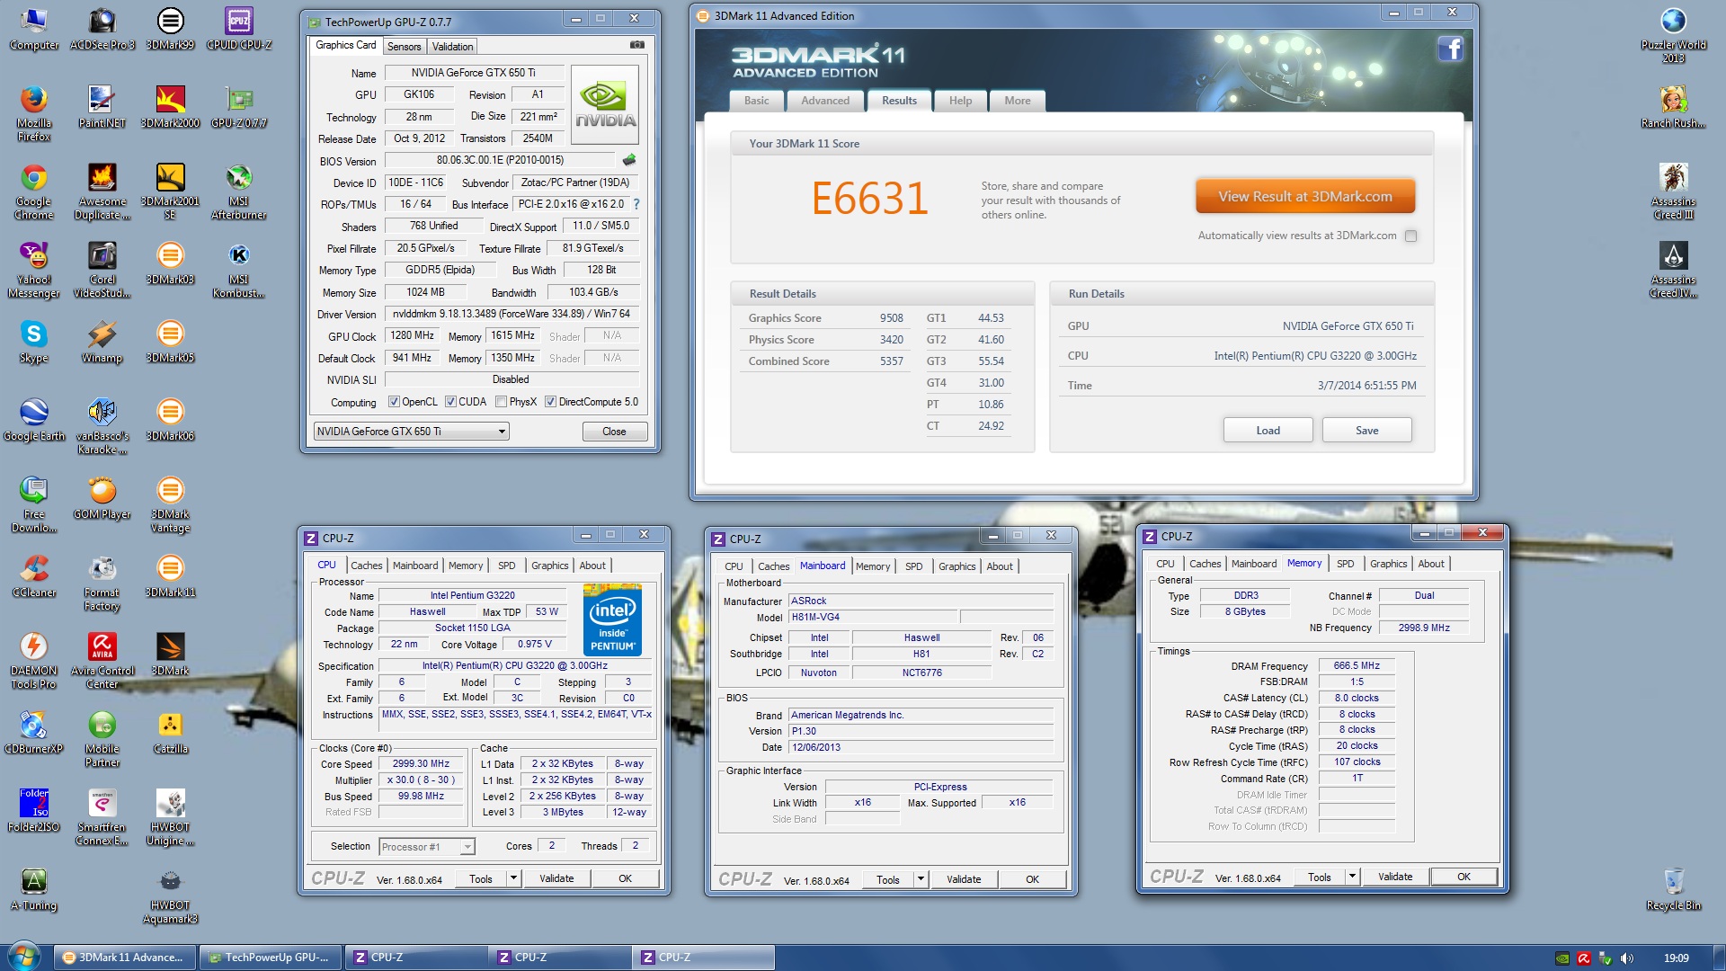Viewport: 1726px width, 971px height.
Task: Click Validate in the Mainboard CPU-Z window
Action: (x=964, y=879)
